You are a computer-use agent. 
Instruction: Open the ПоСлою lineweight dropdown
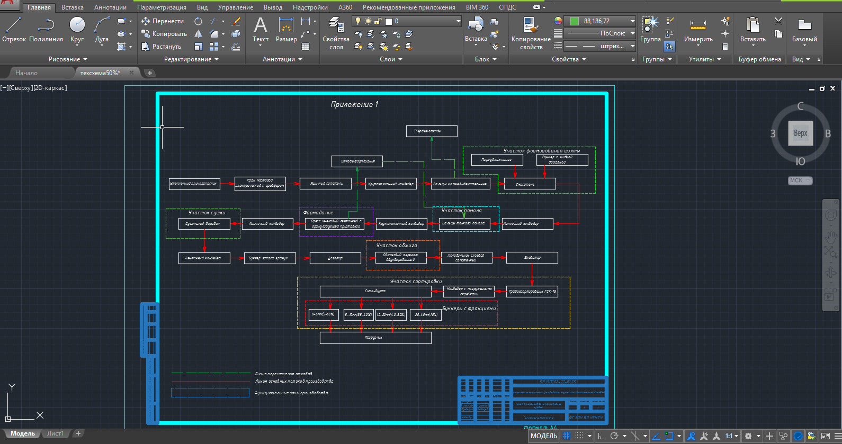point(599,33)
